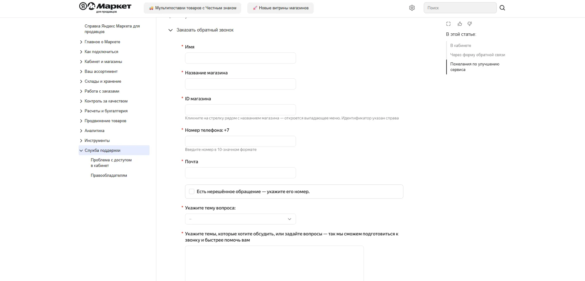
Task: Open Правообладателям sidebar page
Action: (x=109, y=176)
